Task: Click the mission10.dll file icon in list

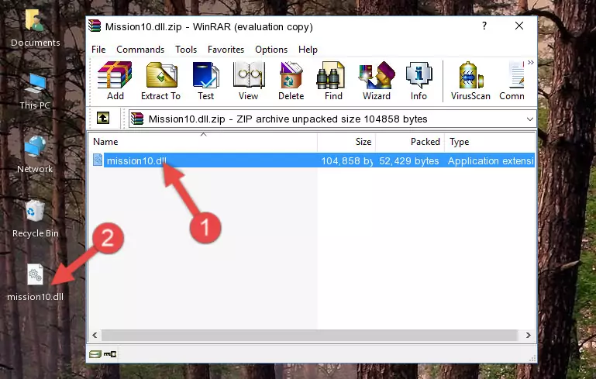Action: [x=98, y=160]
